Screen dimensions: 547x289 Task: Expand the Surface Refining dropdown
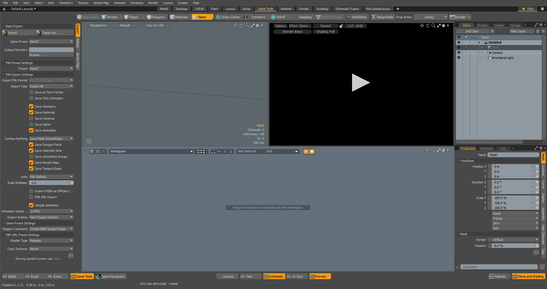tap(51, 139)
